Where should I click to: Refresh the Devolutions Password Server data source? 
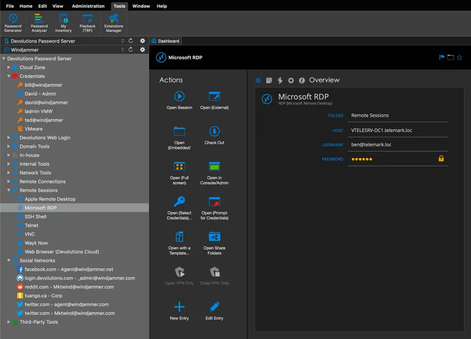pos(131,41)
